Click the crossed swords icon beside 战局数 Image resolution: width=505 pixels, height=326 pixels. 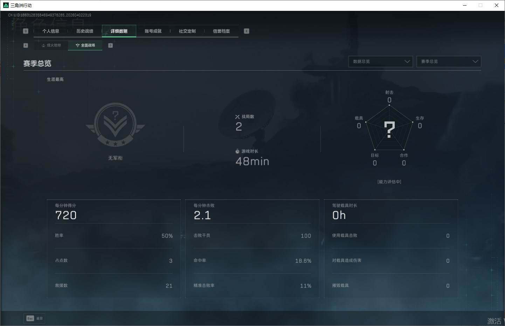(237, 117)
